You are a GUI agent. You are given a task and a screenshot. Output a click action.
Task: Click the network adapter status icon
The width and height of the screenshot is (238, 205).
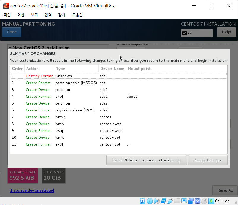164,201
